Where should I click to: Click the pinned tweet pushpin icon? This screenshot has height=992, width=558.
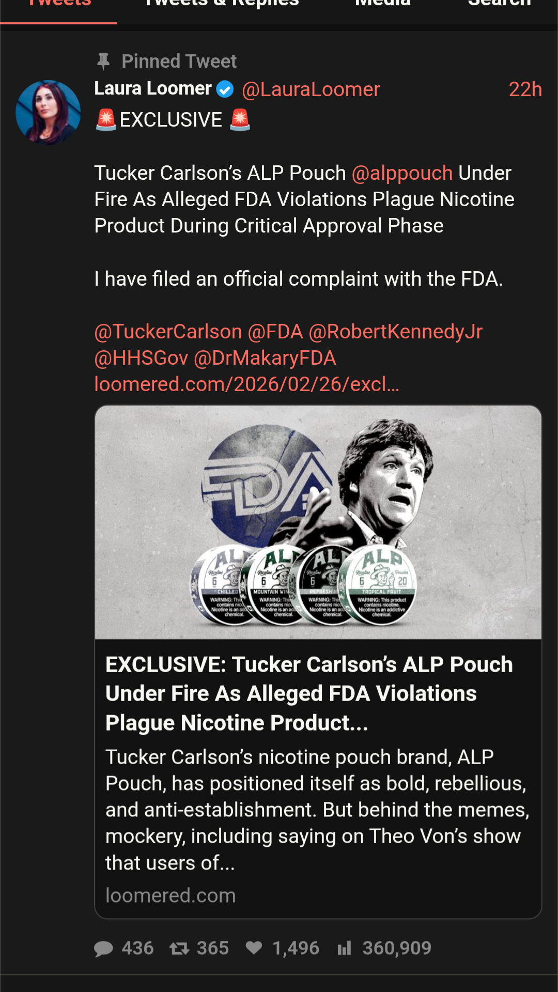[103, 61]
